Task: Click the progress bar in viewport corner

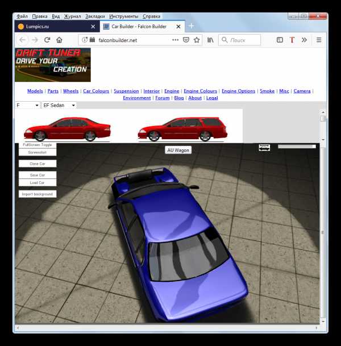Action: pyautogui.click(x=296, y=147)
